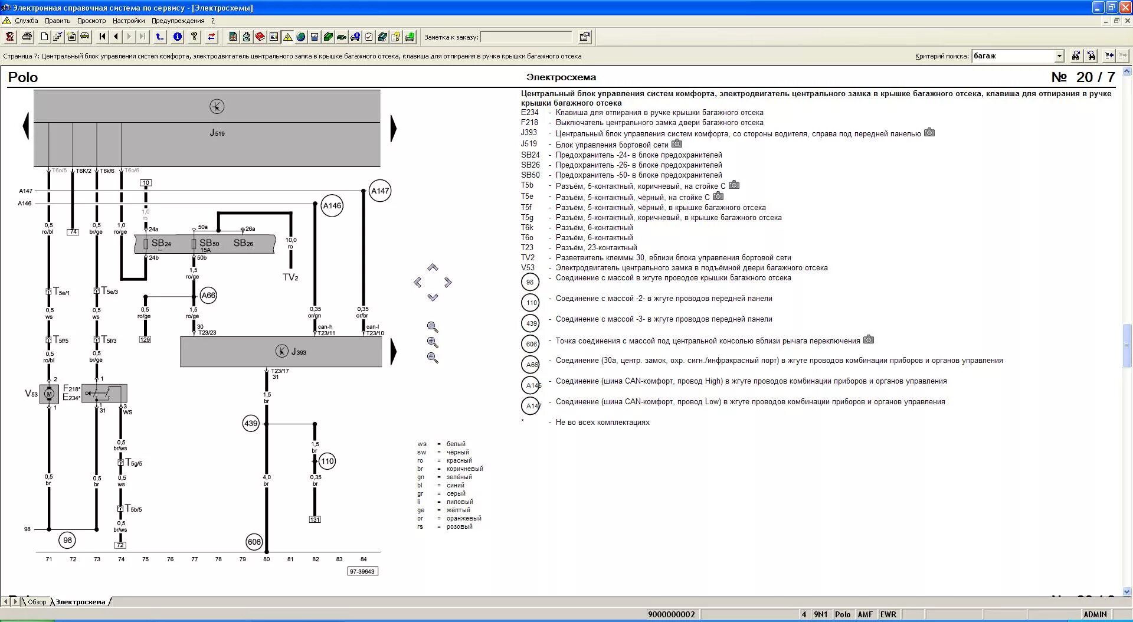
Task: Click the vertical scrollbar thumb
Action: tap(1127, 346)
